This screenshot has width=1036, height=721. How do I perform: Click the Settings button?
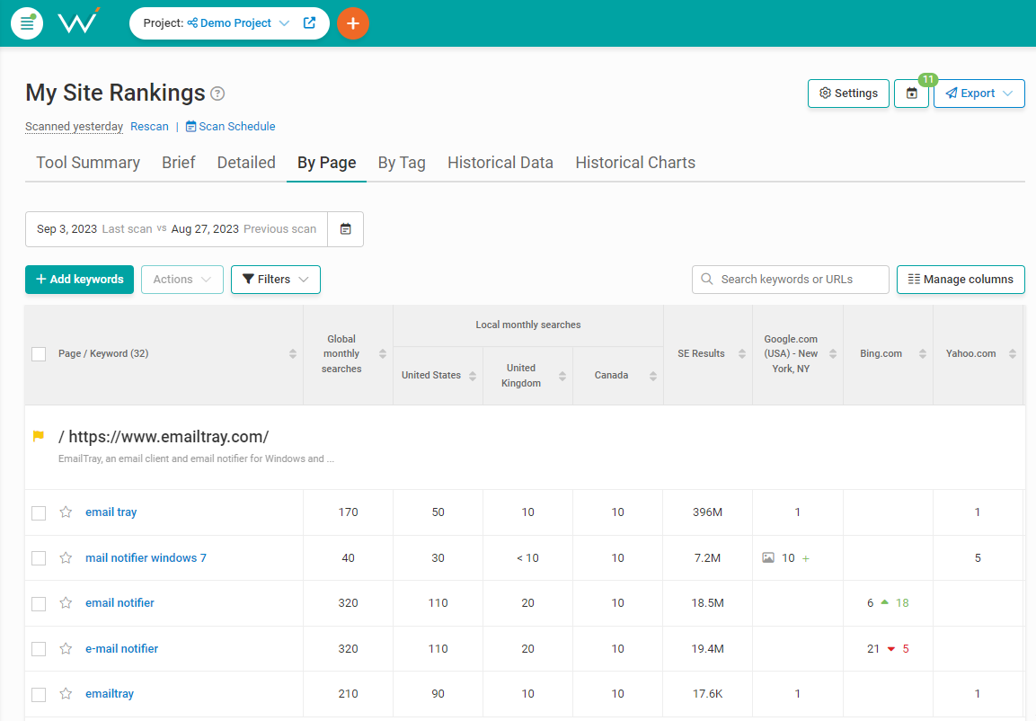(848, 93)
